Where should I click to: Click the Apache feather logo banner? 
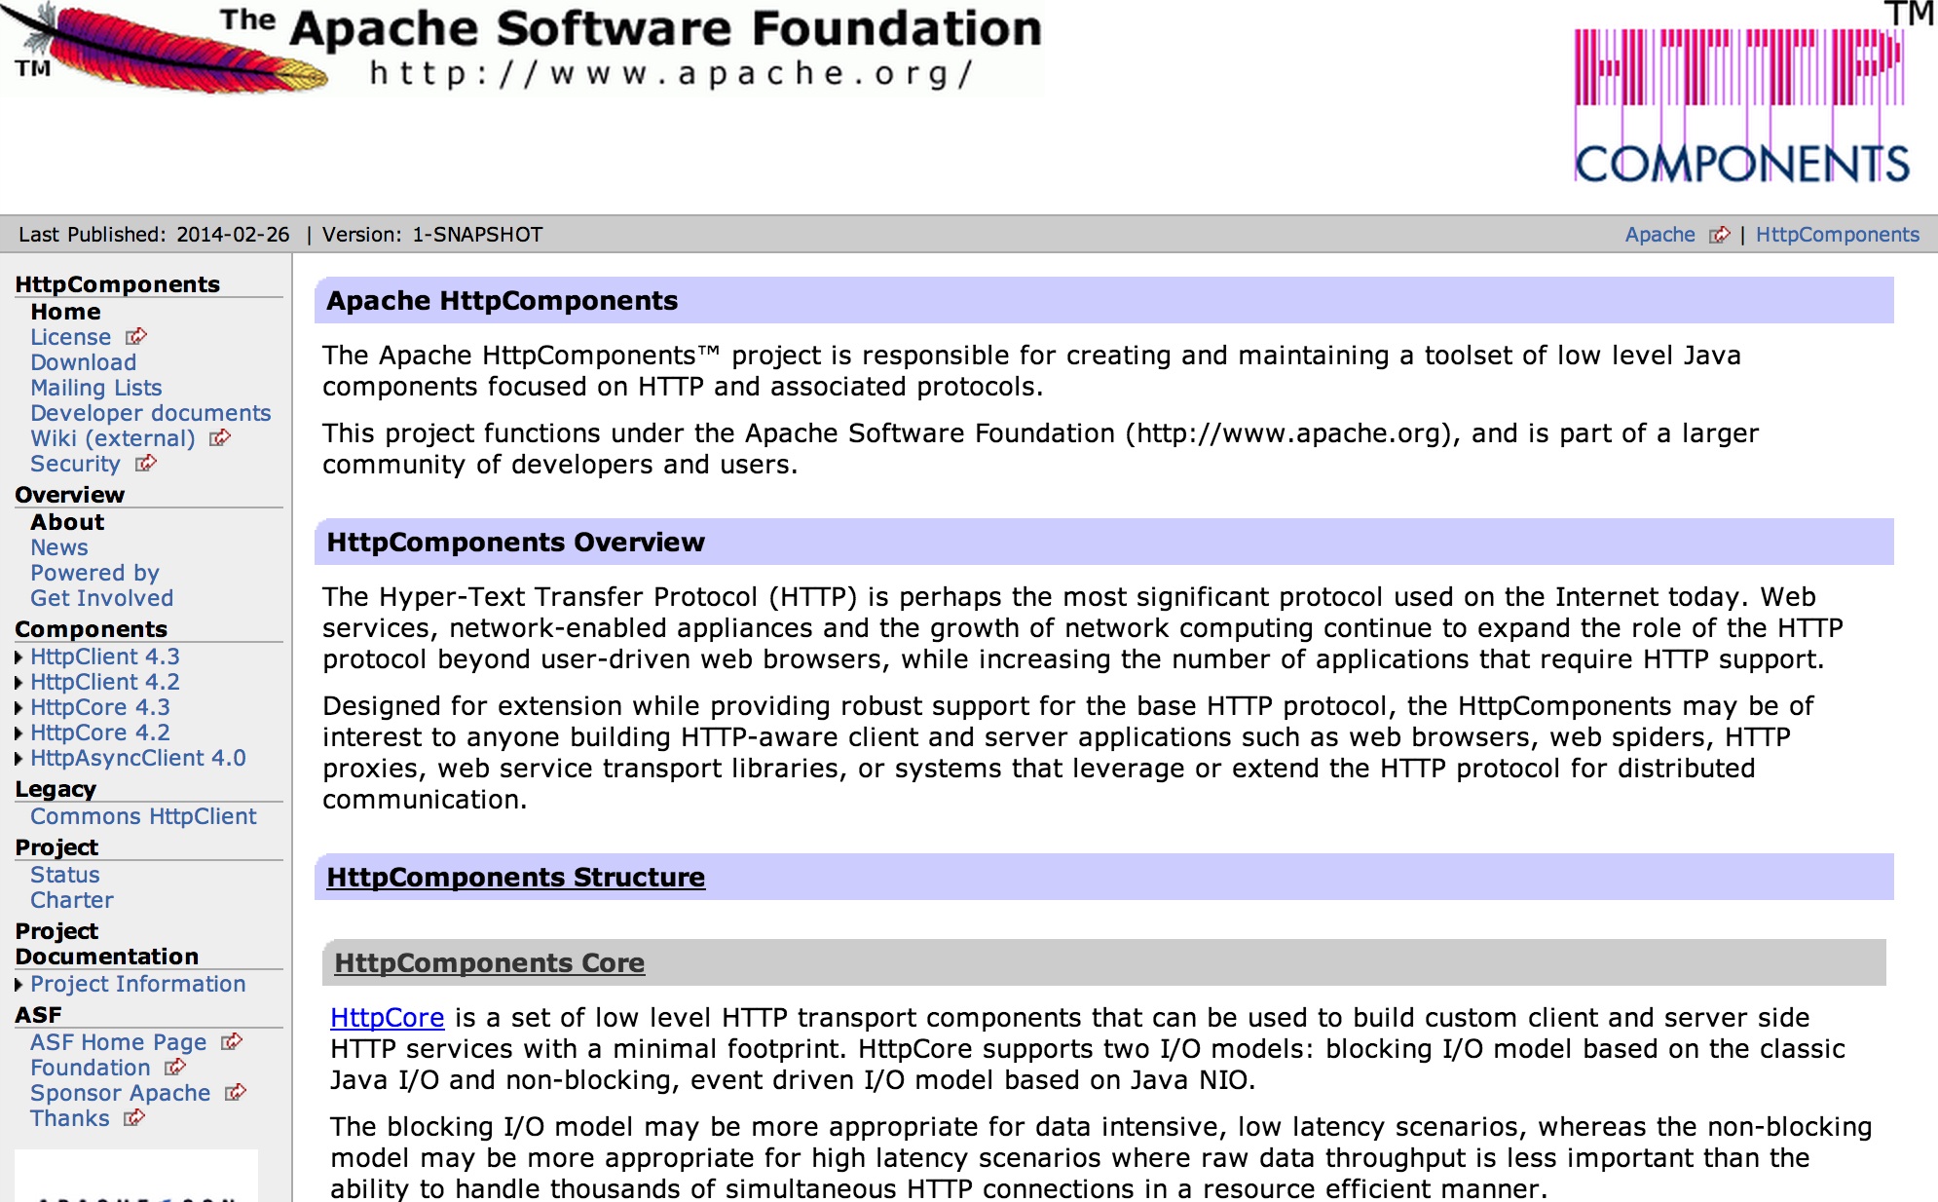click(521, 49)
